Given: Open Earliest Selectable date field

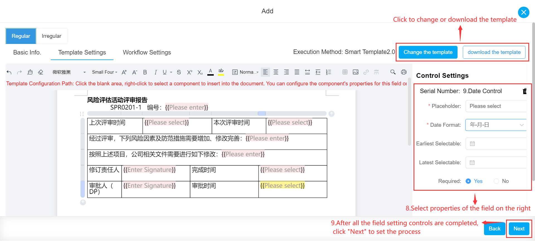Looking at the screenshot, I should tap(496, 144).
